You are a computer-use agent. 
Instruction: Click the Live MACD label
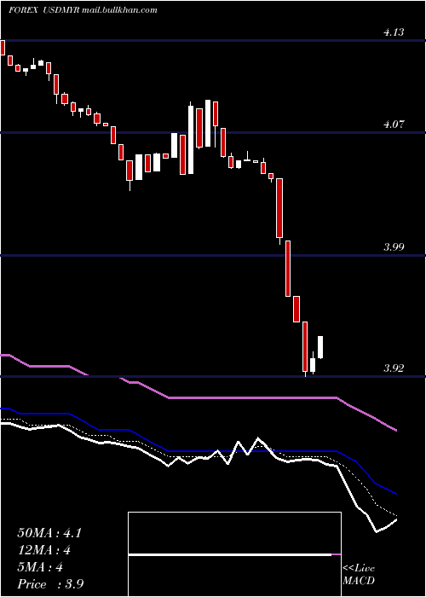click(x=359, y=575)
